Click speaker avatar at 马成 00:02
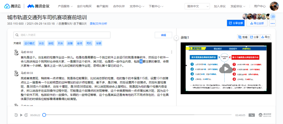The image size is (283, 124). tap(17, 52)
